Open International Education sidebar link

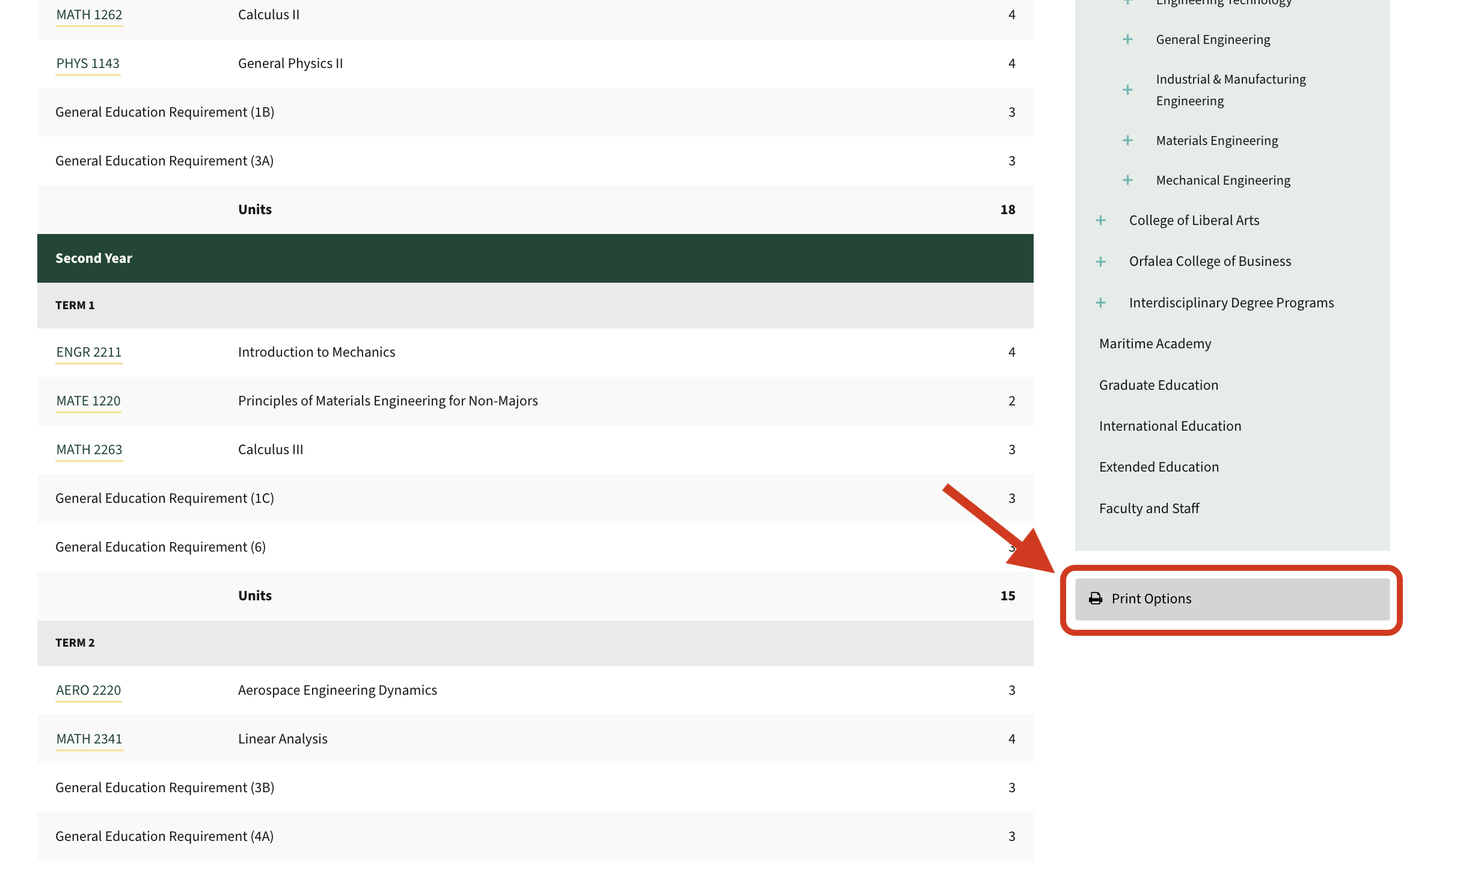pos(1170,426)
